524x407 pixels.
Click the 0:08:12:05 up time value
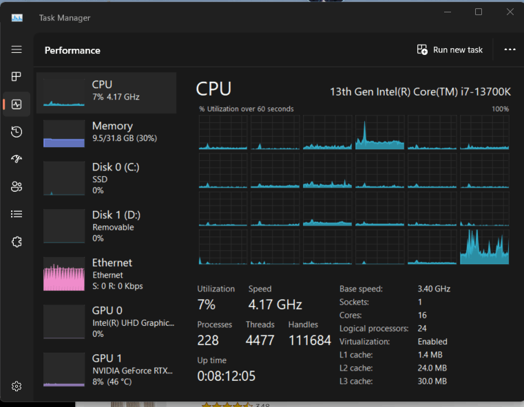[x=227, y=376]
